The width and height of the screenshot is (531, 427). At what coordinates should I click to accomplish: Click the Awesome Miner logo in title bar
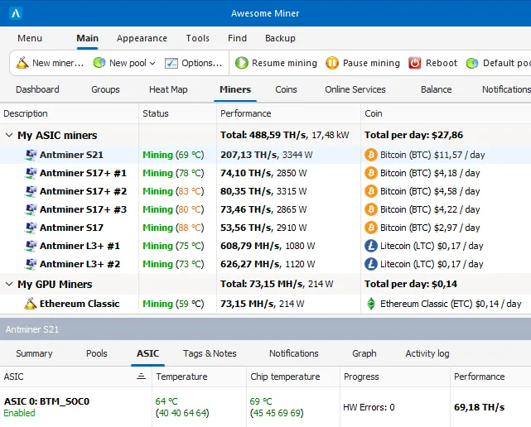[16, 13]
